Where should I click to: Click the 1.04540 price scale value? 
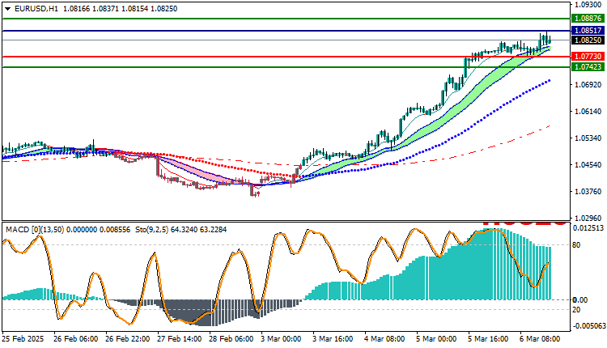coord(588,164)
